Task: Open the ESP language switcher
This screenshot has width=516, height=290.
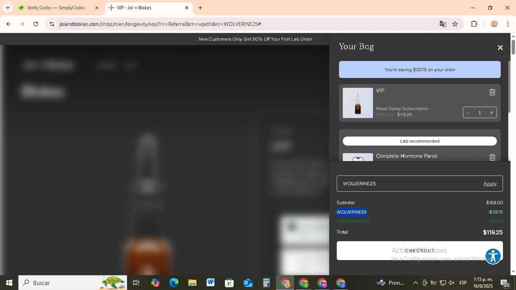Action: (x=463, y=283)
